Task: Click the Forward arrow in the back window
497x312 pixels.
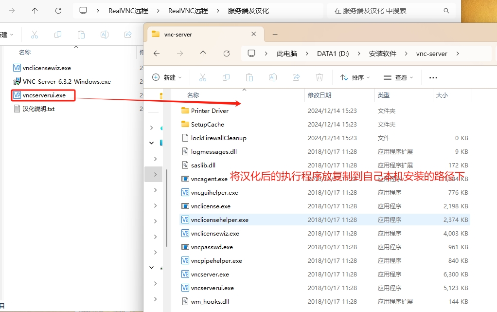Action: click(12, 11)
